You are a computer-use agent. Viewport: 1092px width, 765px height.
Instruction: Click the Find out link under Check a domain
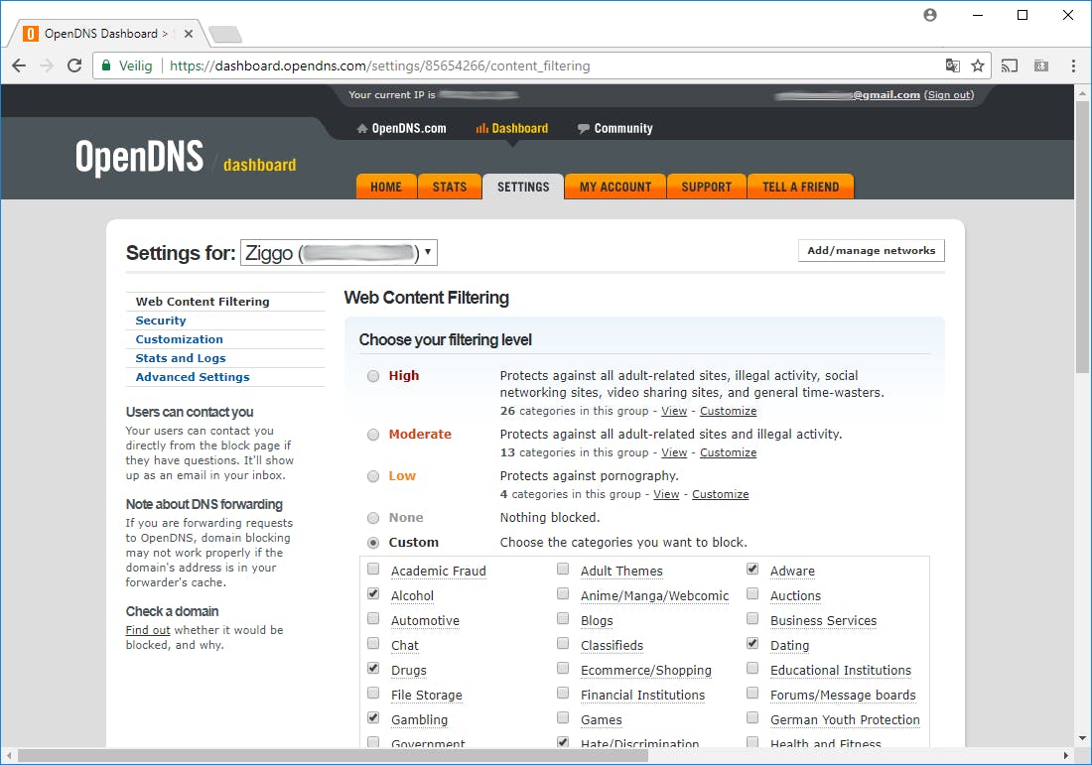(148, 630)
